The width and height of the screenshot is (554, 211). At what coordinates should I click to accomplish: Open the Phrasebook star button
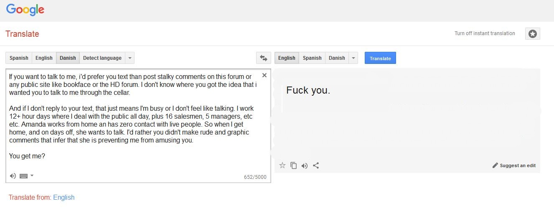[533, 34]
